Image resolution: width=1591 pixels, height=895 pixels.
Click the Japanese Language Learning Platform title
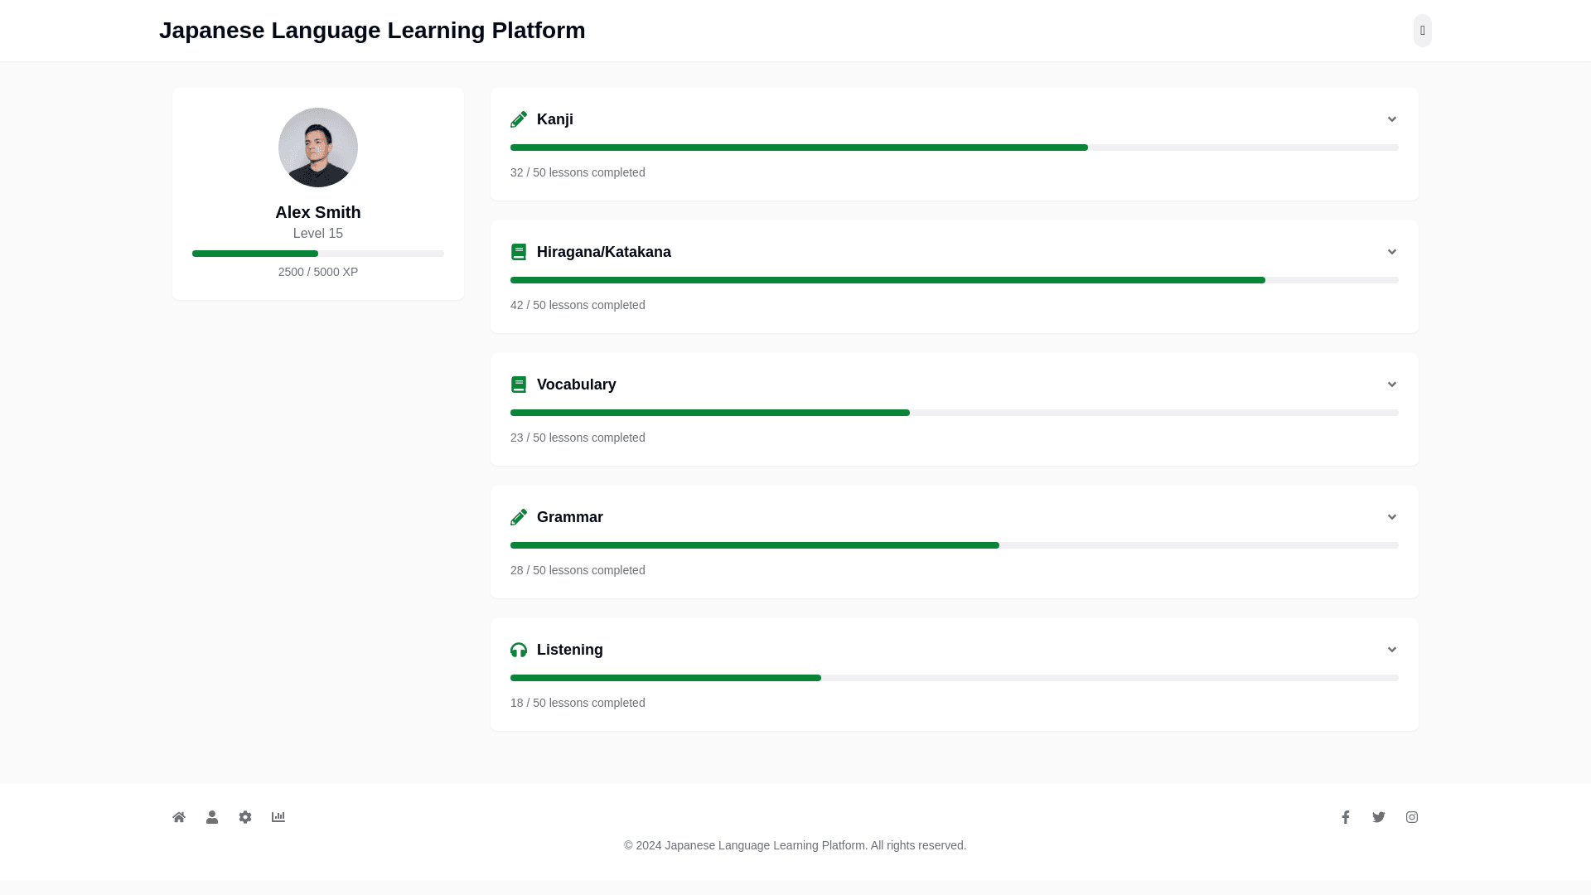372,31
